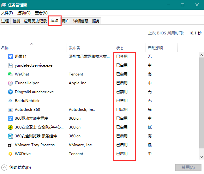Click publisher 深圳市迅雷网络技术有... cell

pos(89,57)
